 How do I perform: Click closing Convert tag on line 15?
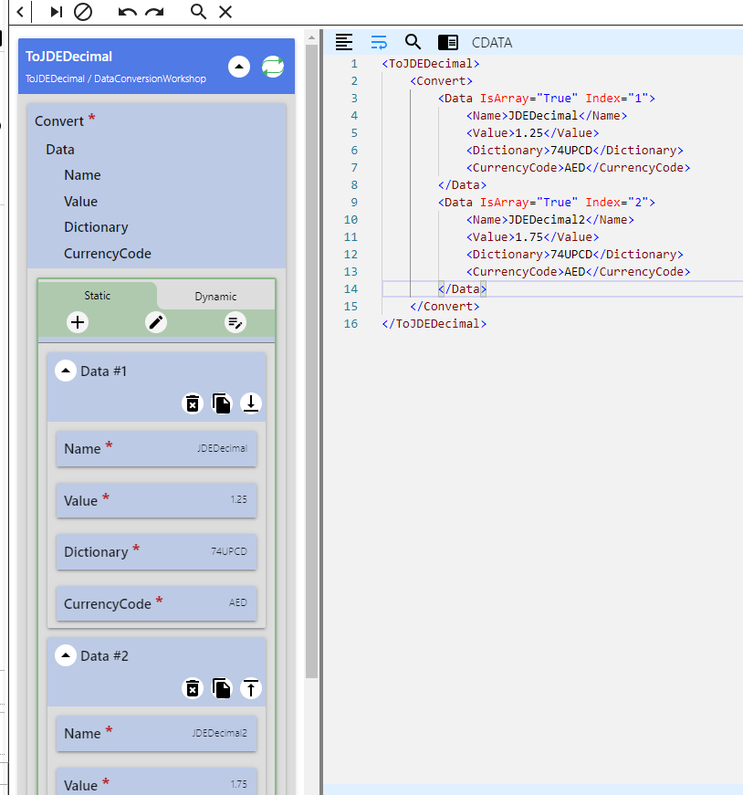pyautogui.click(x=445, y=307)
